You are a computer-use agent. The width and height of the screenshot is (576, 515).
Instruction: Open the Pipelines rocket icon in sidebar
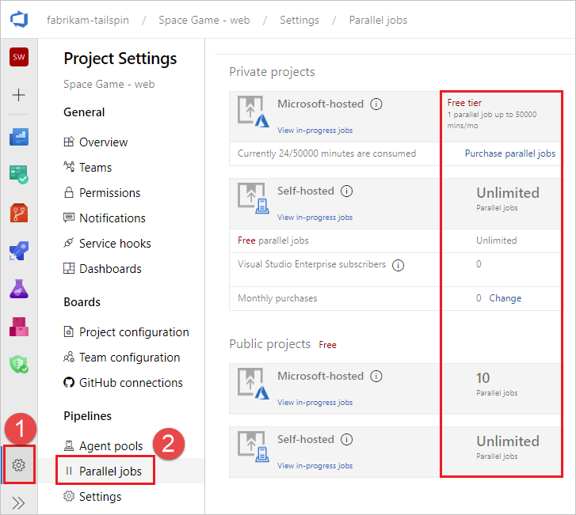click(x=19, y=251)
